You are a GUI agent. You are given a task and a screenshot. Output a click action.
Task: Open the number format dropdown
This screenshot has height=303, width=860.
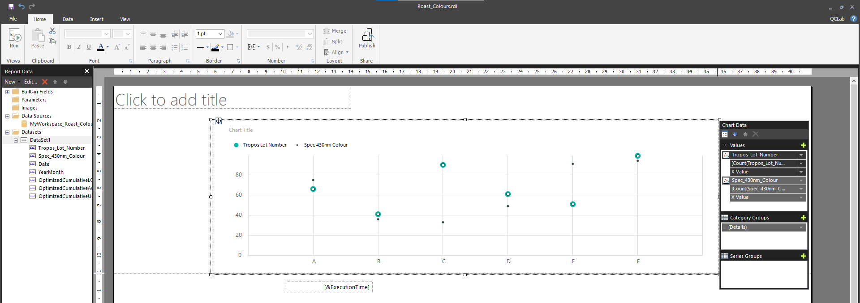[x=310, y=34]
